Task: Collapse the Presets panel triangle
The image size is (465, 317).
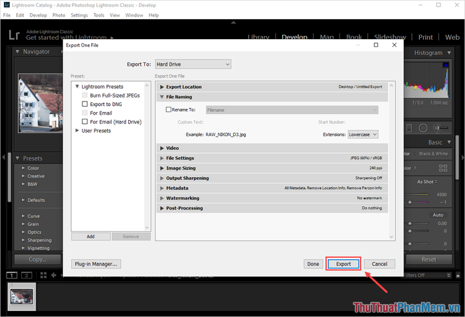Action: pos(17,158)
